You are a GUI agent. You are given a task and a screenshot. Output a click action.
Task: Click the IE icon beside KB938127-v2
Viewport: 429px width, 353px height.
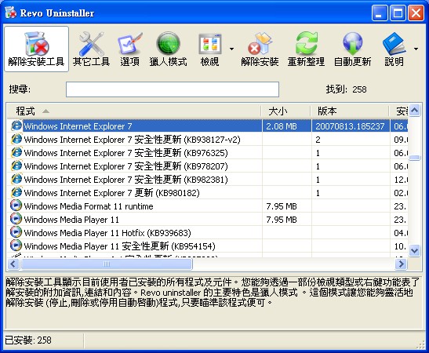[x=16, y=139]
